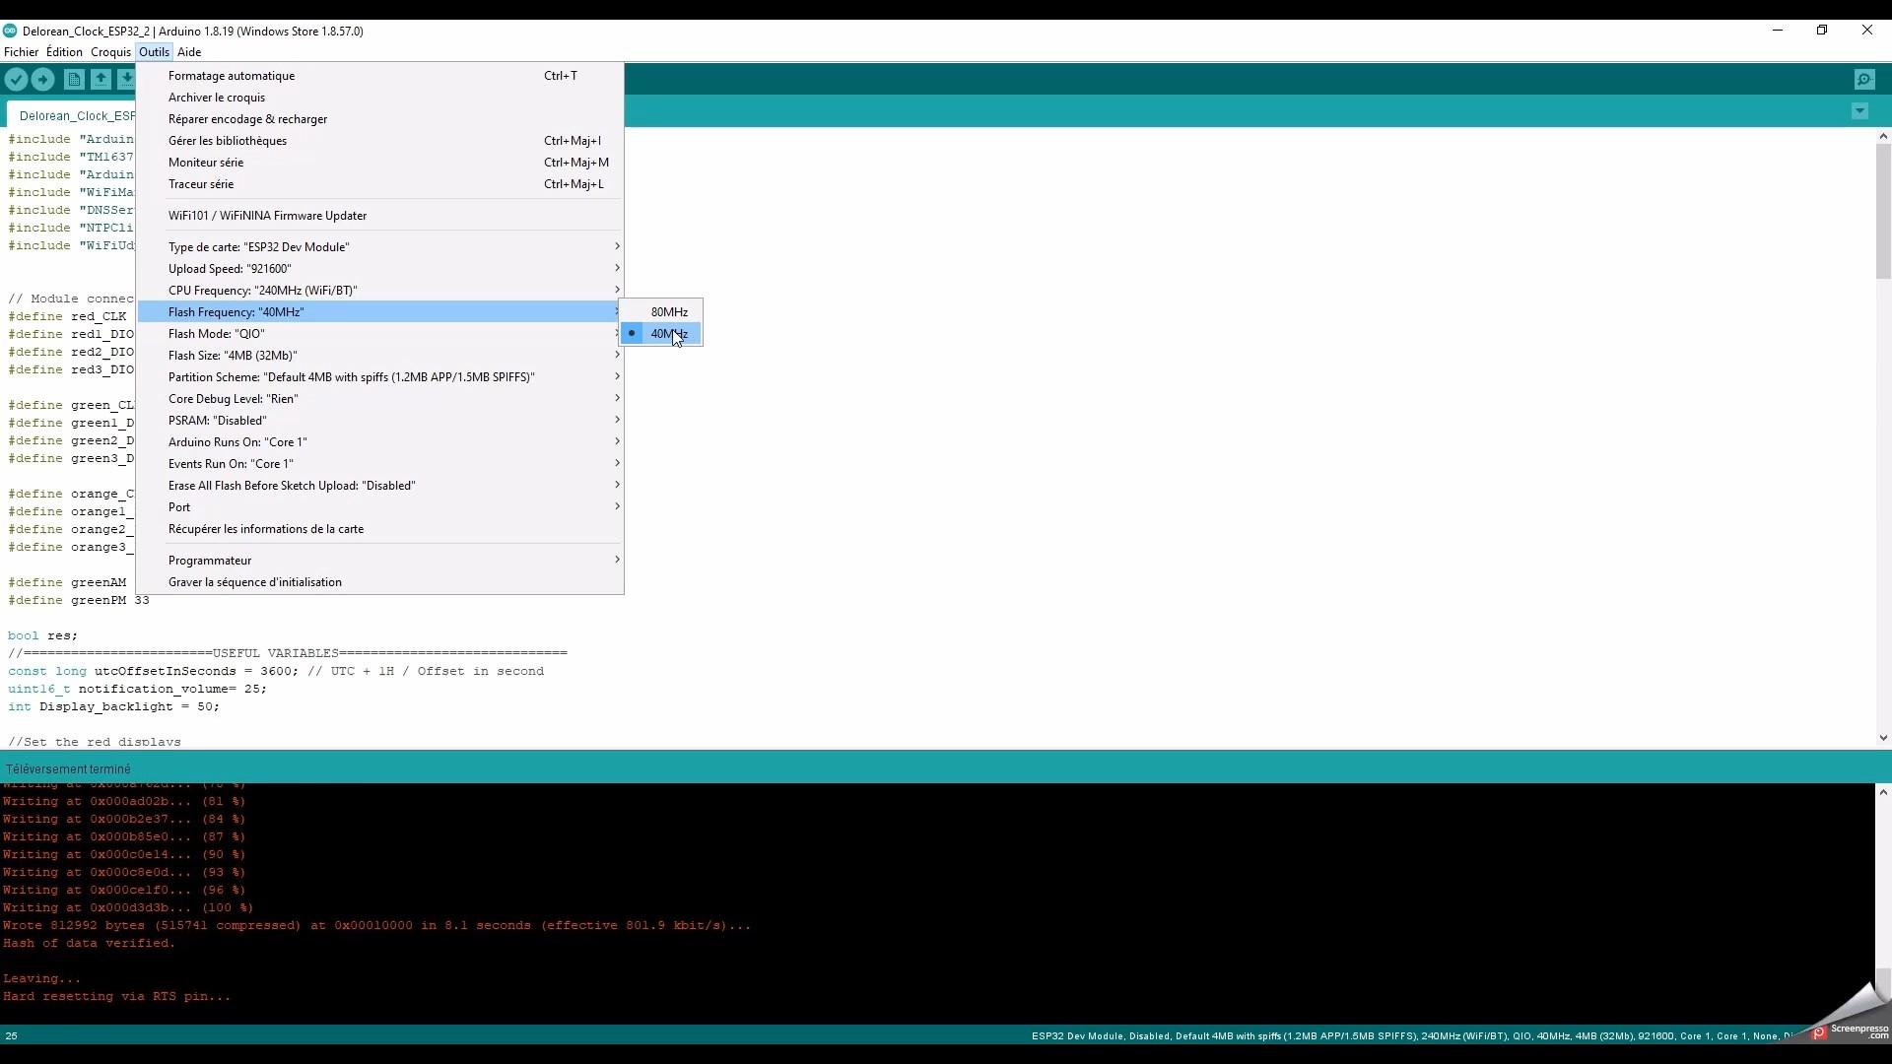Screen dimensions: 1892x1064
Task: Open the tab selector dropdown arrow
Action: click(x=1860, y=111)
